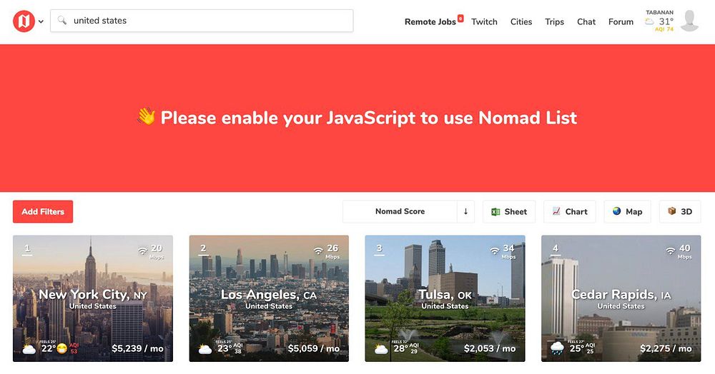Click weather cloud icon on Tulsa card
The width and height of the screenshot is (715, 374).
pyautogui.click(x=381, y=350)
